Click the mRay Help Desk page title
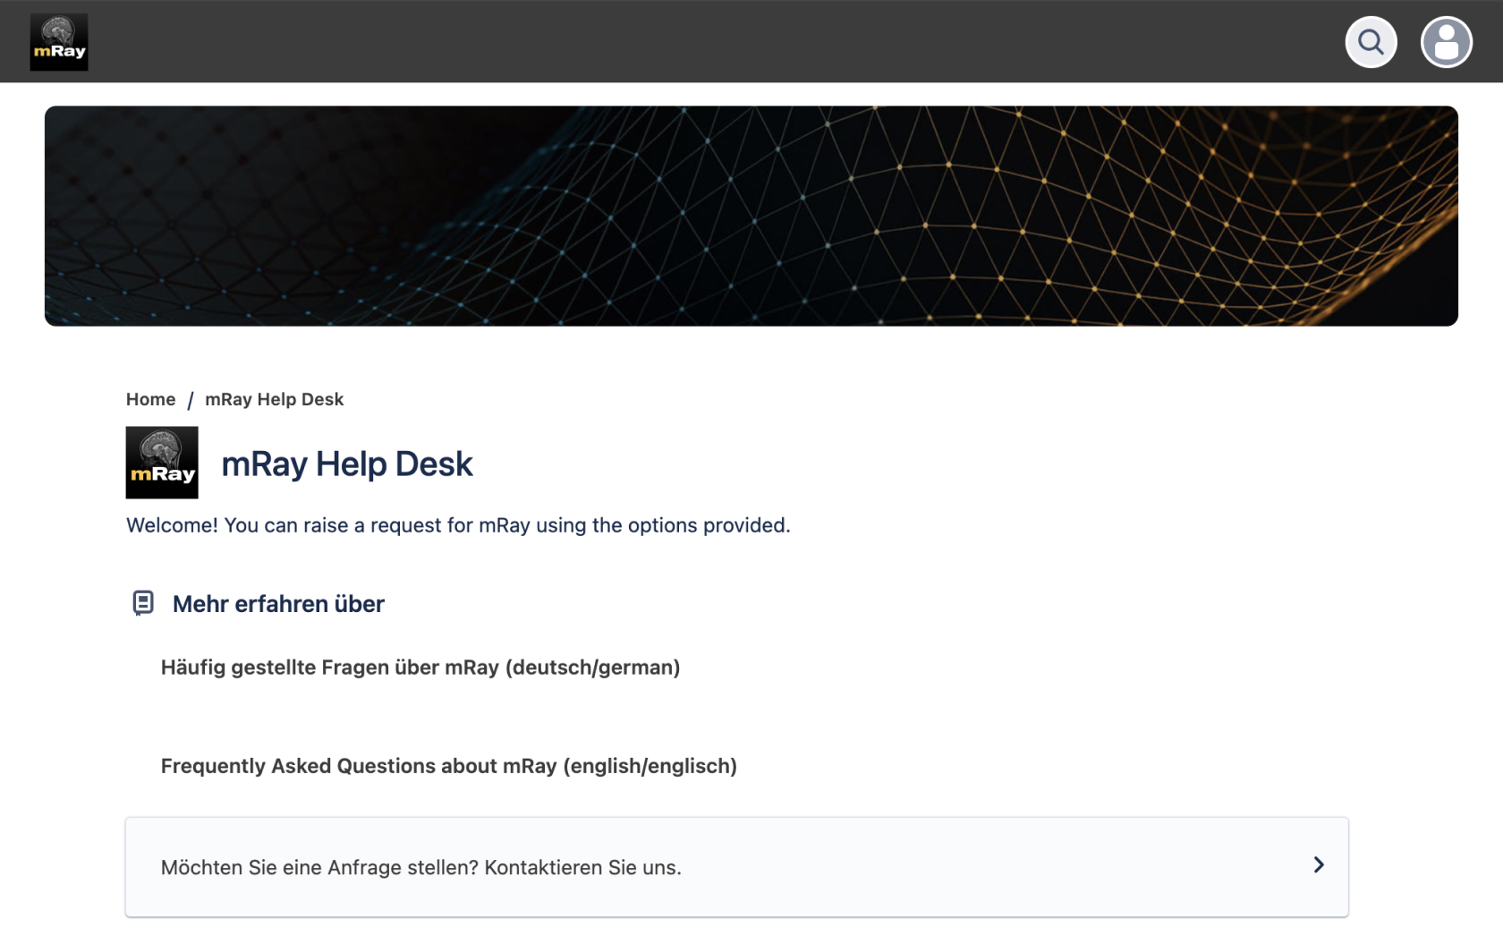 pos(347,464)
